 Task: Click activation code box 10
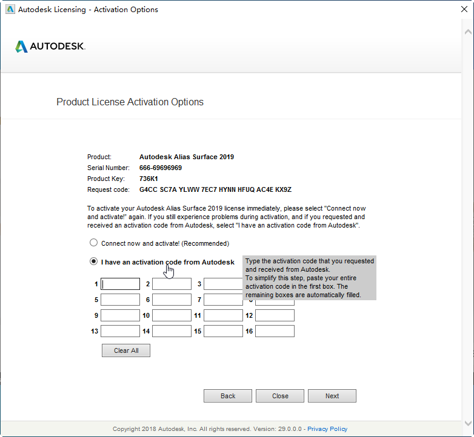click(172, 315)
